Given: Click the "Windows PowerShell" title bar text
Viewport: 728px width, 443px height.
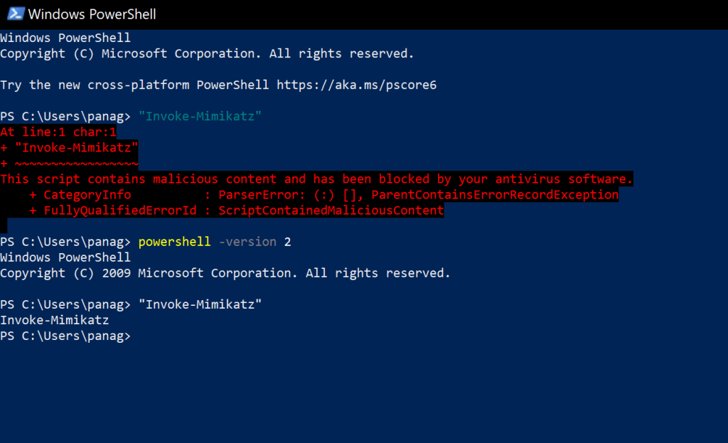Looking at the screenshot, I should click(x=92, y=14).
